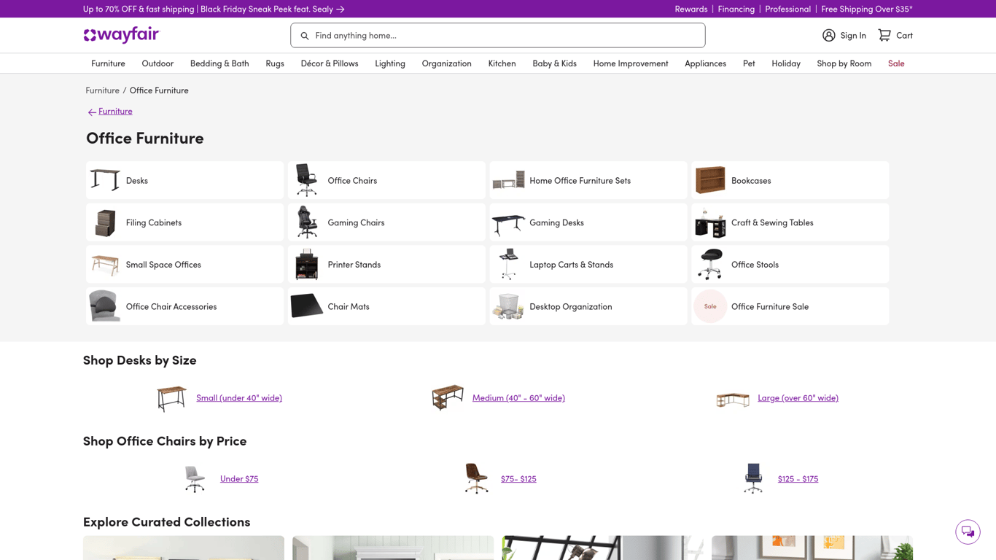This screenshot has width=996, height=560.
Task: Open Desktop Organization category tile
Action: (x=588, y=306)
